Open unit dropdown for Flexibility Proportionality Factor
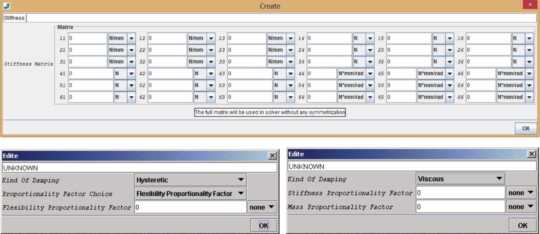Screen dimensions: 540x234 [x=262, y=207]
